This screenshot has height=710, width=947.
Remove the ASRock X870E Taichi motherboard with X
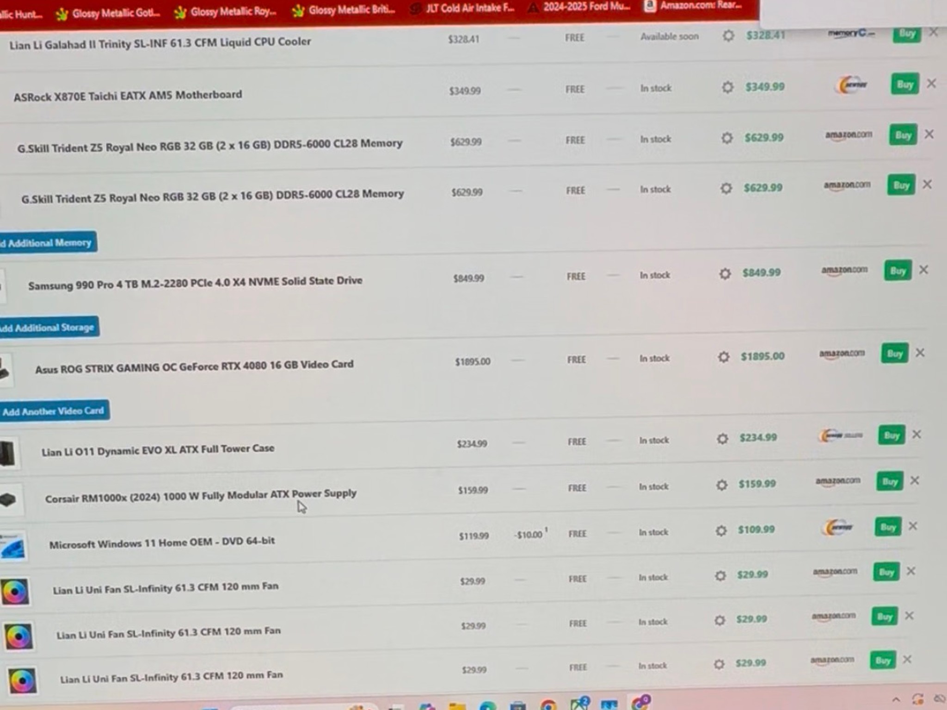931,84
